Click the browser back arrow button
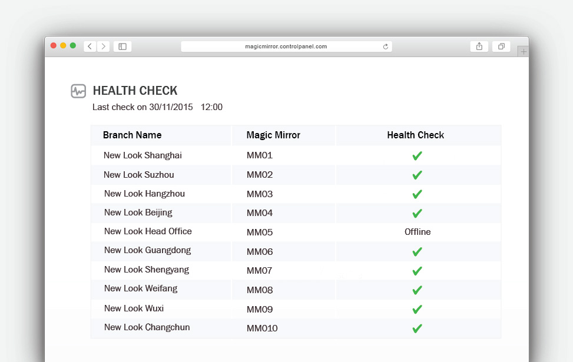The width and height of the screenshot is (573, 362). (90, 47)
